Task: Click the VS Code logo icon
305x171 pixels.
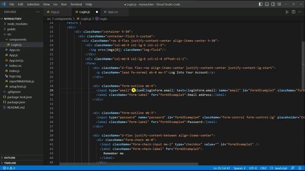Action: click(x=4, y=4)
